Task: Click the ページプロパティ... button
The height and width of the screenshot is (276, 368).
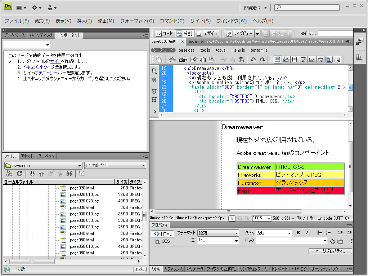Action: [x=330, y=251]
